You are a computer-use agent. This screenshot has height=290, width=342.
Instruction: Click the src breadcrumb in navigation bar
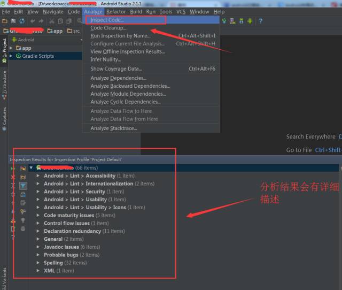[x=74, y=31]
